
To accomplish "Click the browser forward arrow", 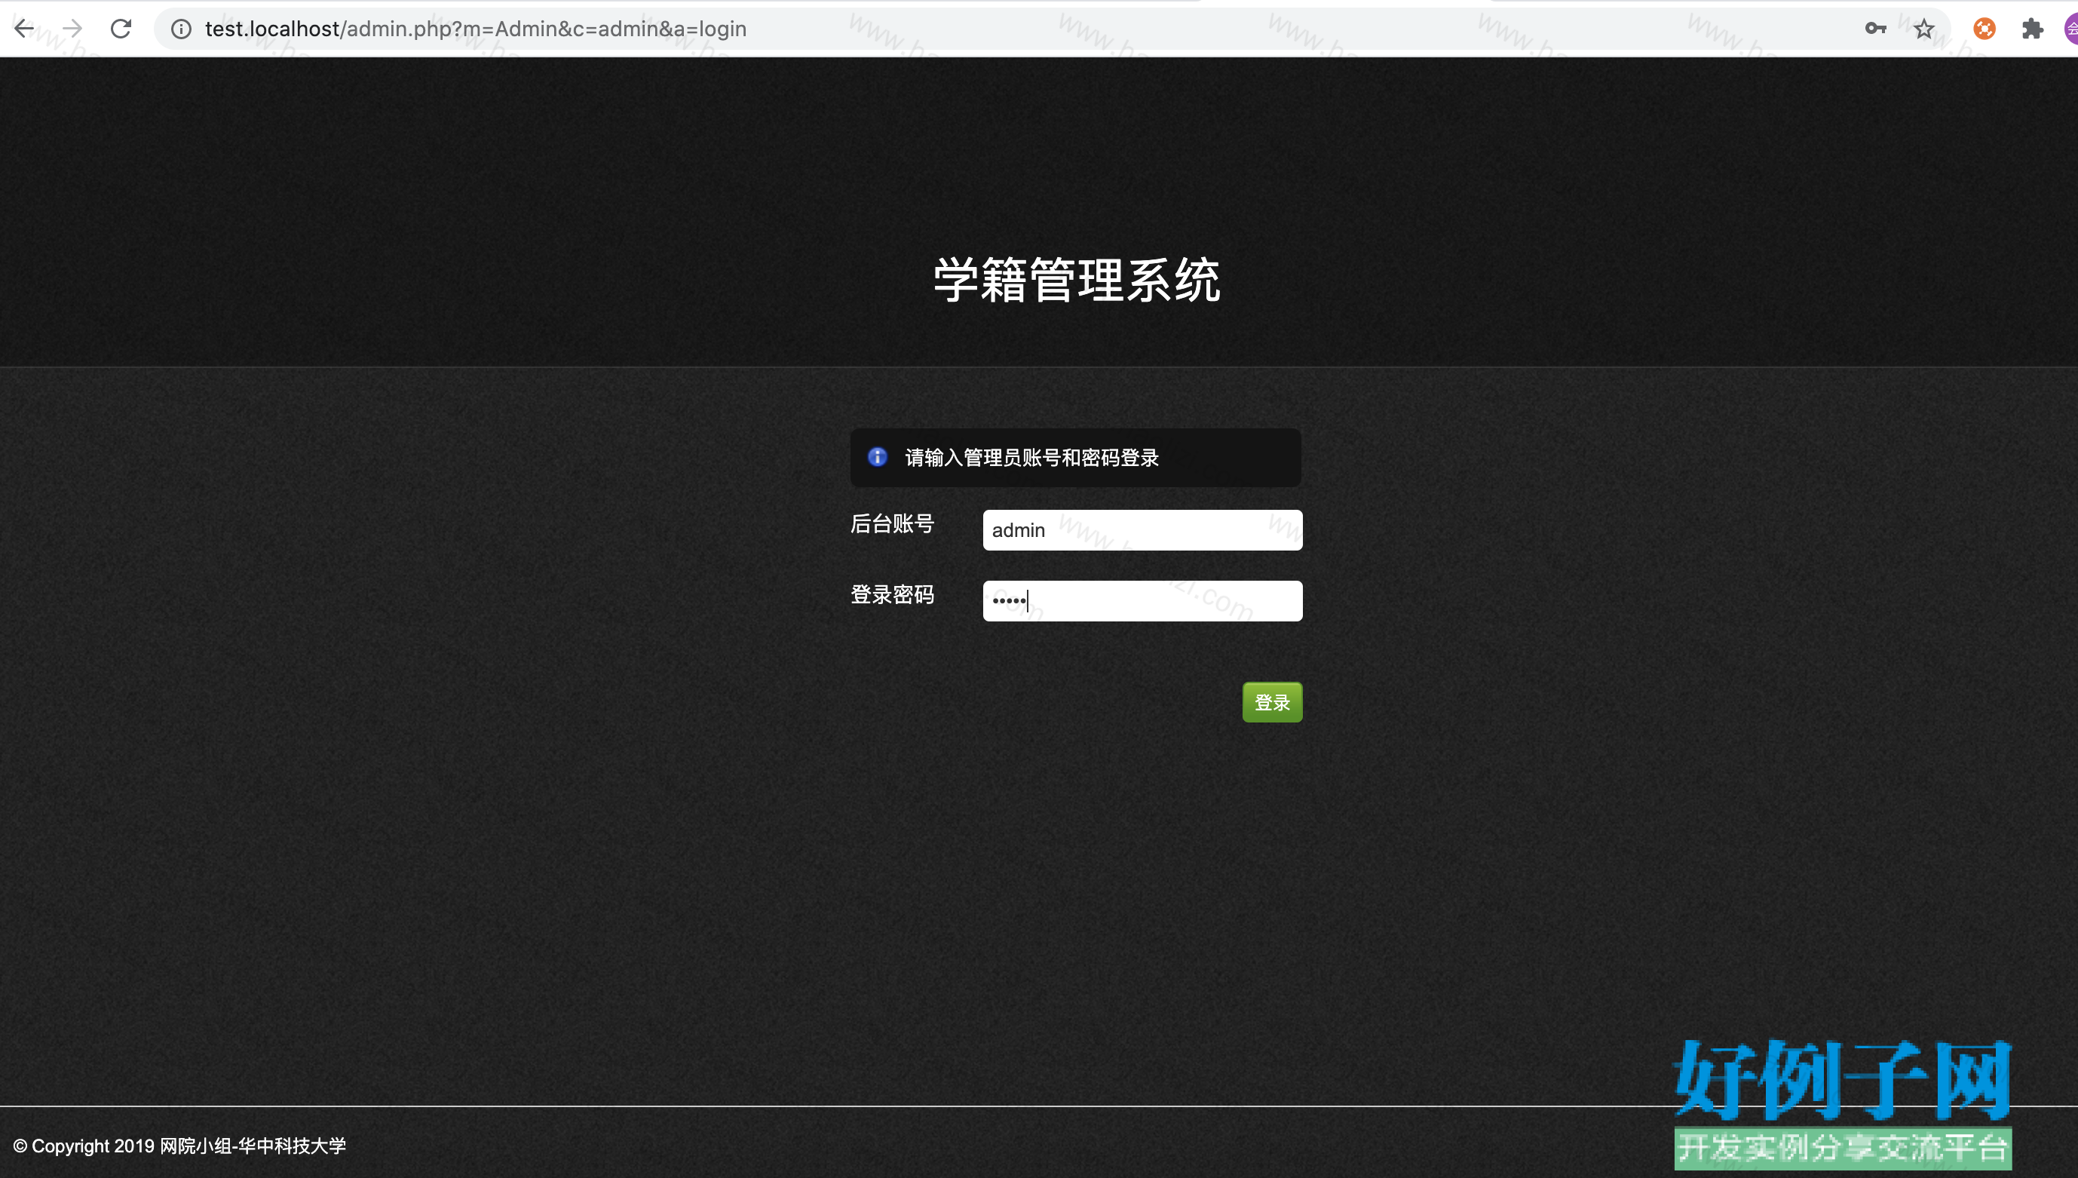I will pyautogui.click(x=73, y=29).
